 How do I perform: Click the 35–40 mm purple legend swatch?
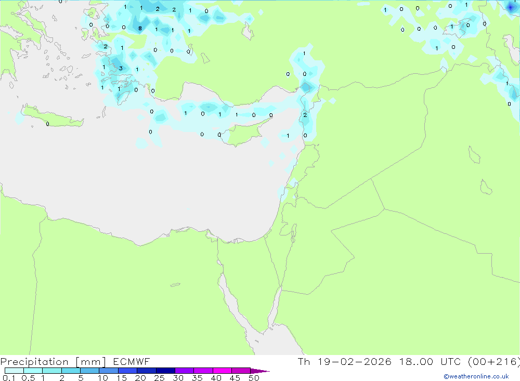[x=203, y=371]
